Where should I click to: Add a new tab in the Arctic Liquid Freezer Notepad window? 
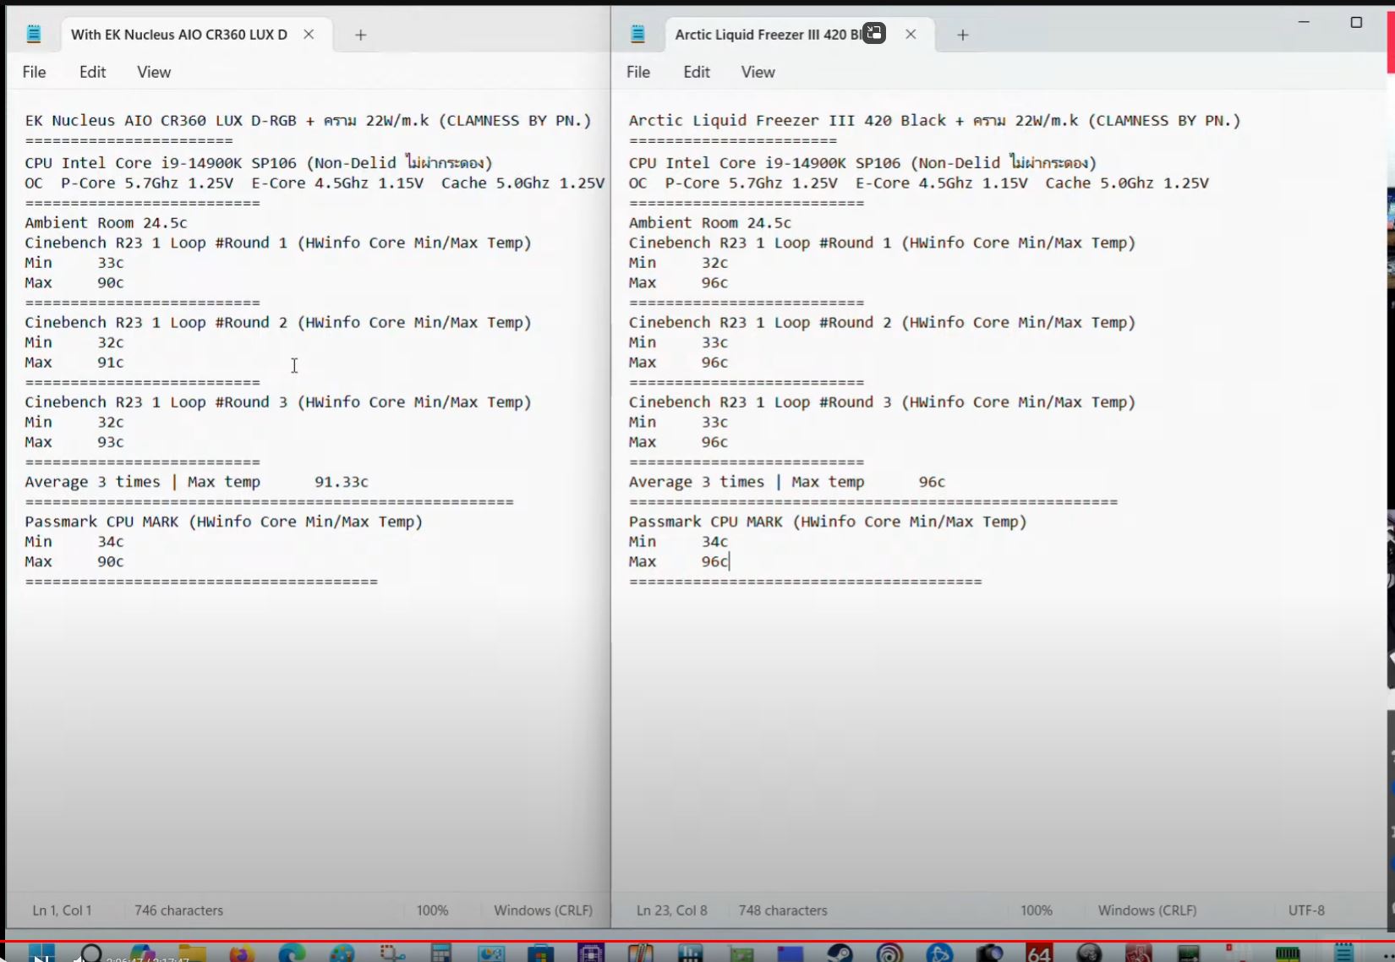click(963, 35)
